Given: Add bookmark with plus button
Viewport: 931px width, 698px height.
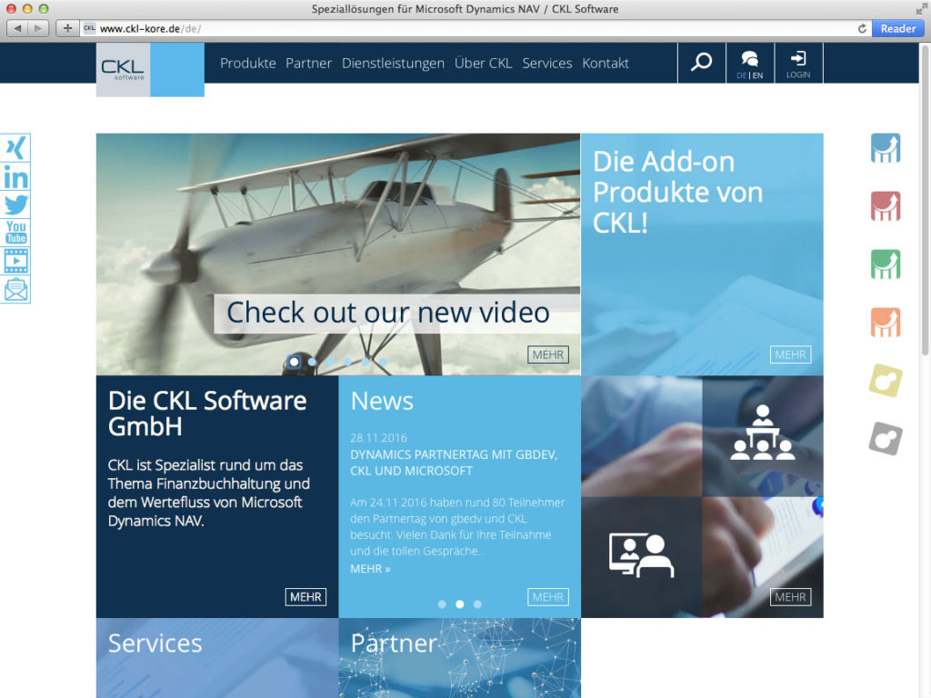Looking at the screenshot, I should pos(67,28).
